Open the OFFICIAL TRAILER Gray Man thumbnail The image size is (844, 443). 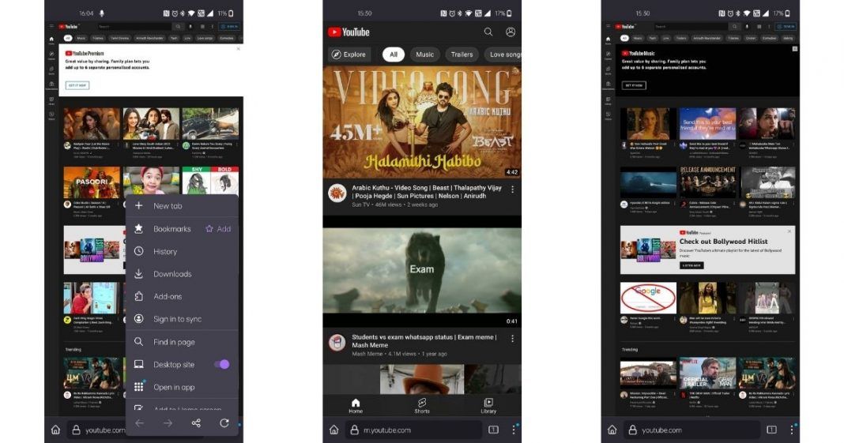(708, 373)
